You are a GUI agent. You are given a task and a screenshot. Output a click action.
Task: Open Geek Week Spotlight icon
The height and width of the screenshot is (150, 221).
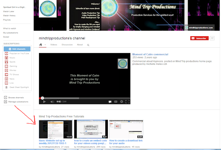click(6, 87)
